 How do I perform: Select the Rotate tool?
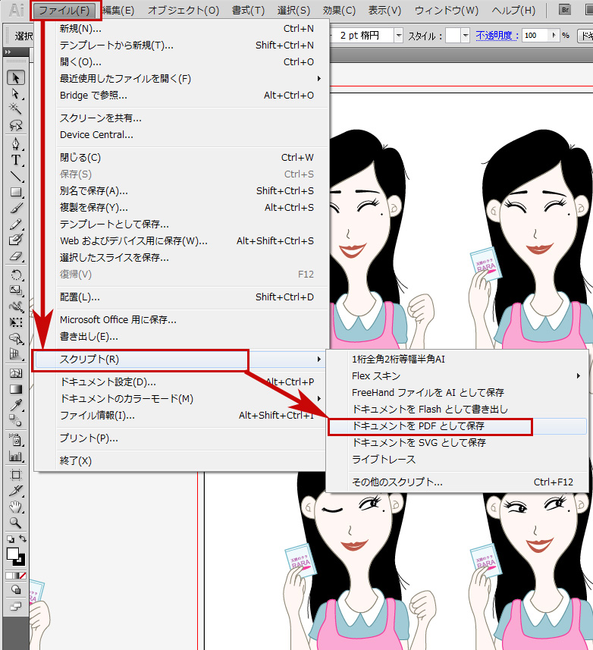pyautogui.click(x=16, y=275)
